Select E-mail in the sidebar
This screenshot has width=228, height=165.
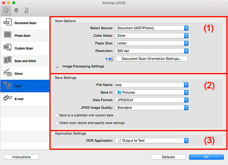(x=25, y=99)
